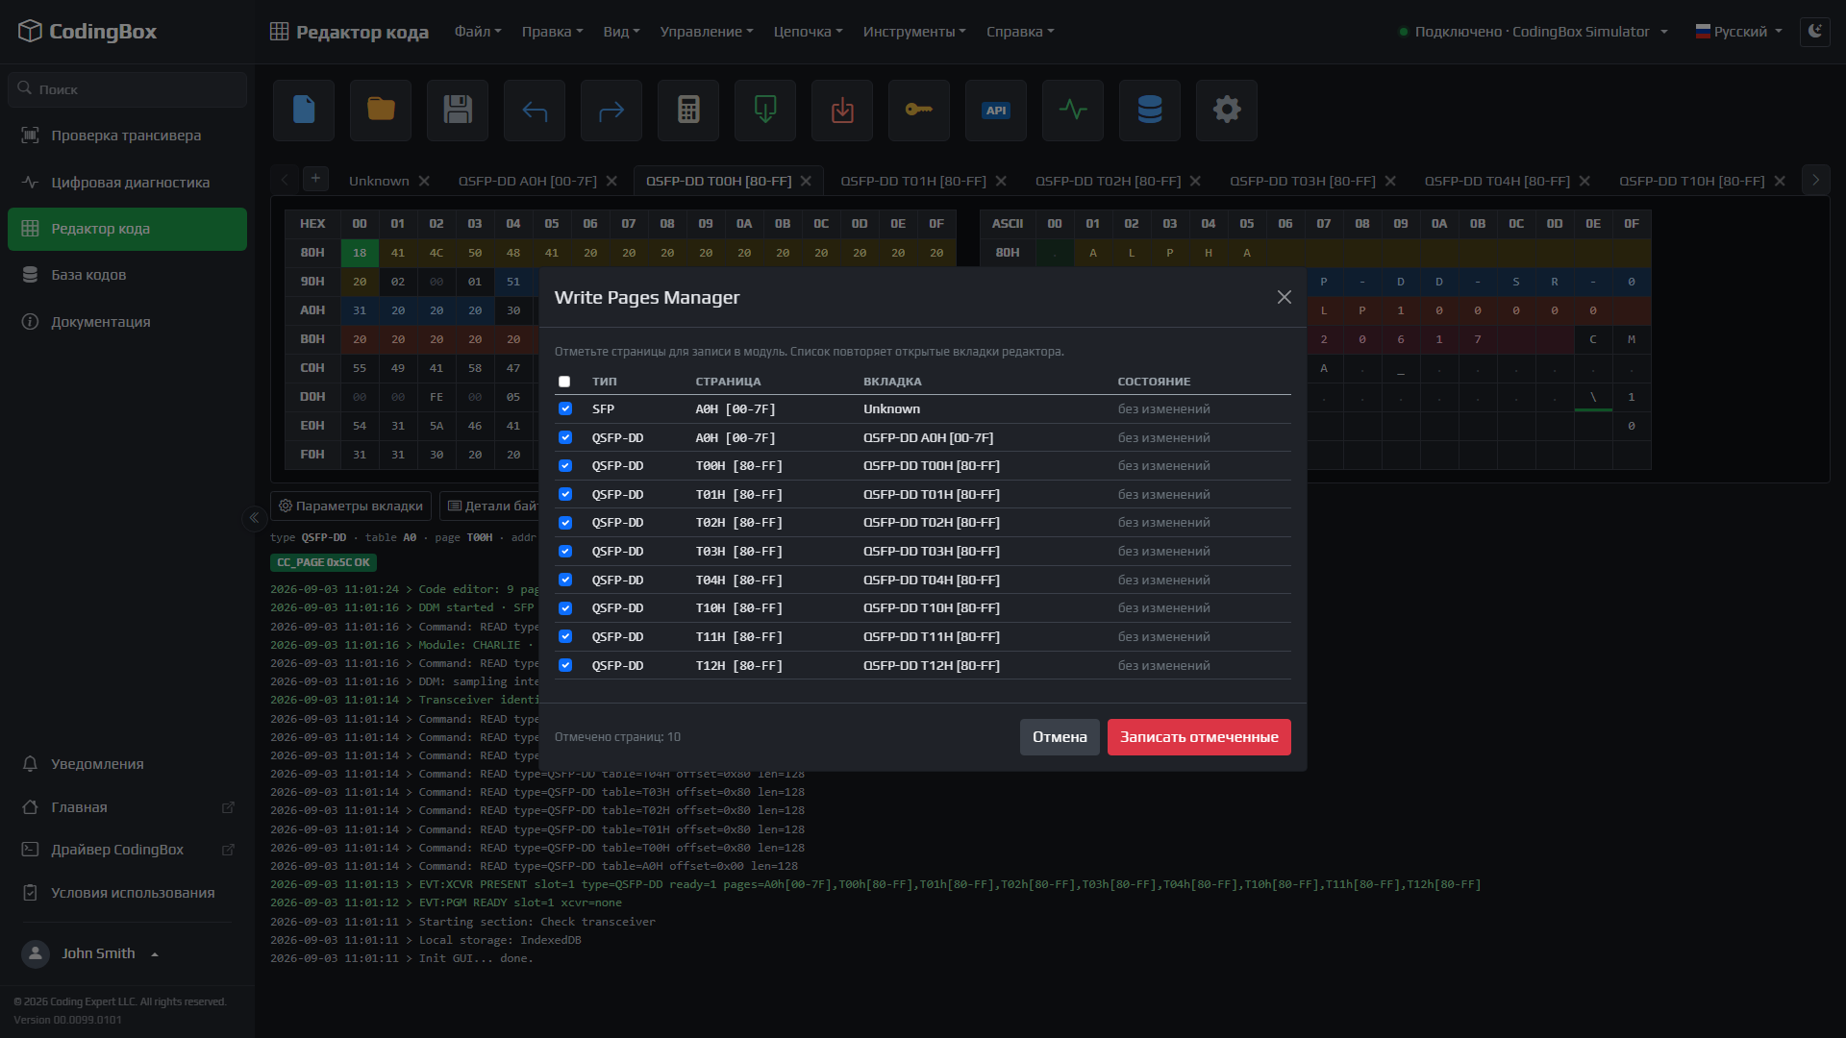Open the key password icon
Screen dimensions: 1846x1038
pos(919,110)
